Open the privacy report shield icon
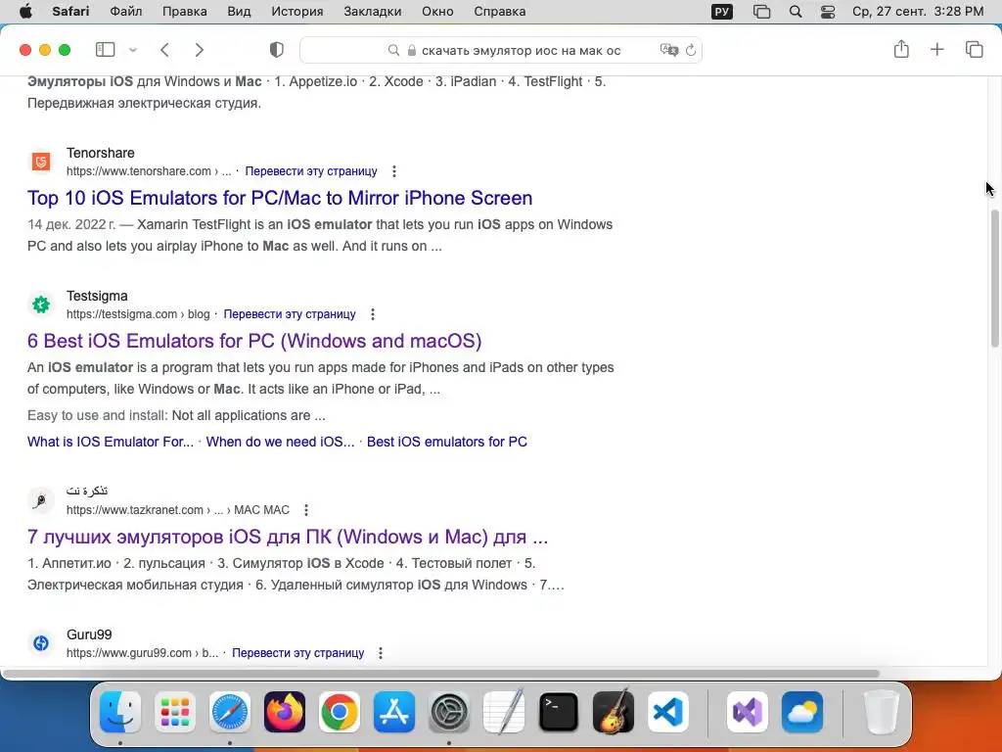The image size is (1002, 752). (x=277, y=50)
